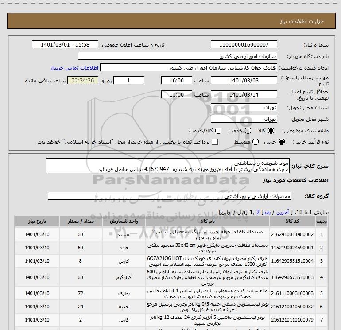Screen dimensions: 341x330
Task: Click the response deadline date 1401/03/03
Action: [x=244, y=80]
